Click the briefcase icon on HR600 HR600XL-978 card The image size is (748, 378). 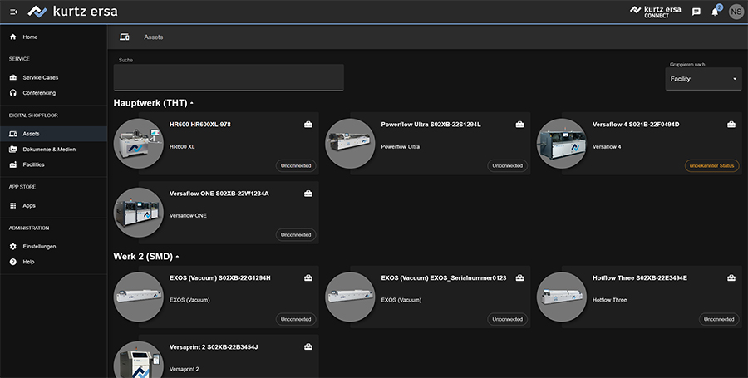click(x=308, y=125)
